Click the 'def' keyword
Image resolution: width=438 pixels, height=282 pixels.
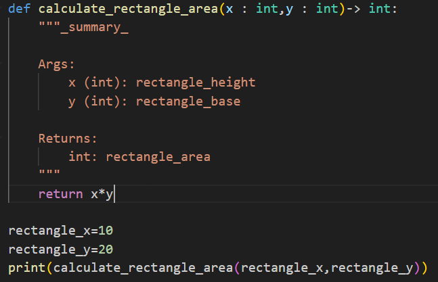(x=19, y=9)
